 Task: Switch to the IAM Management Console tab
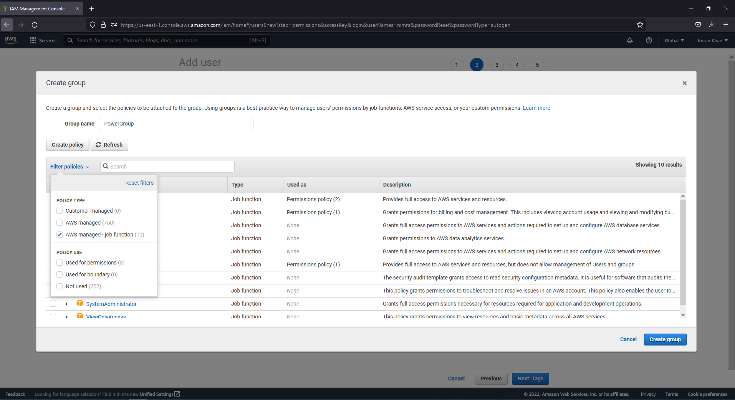click(x=37, y=8)
